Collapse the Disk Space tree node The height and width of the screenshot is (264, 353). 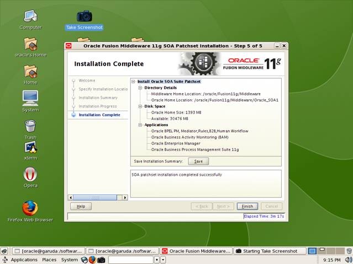point(140,106)
